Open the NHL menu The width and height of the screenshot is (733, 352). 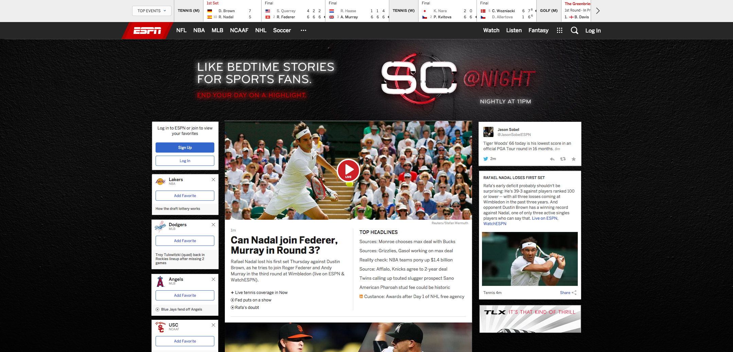pyautogui.click(x=261, y=30)
